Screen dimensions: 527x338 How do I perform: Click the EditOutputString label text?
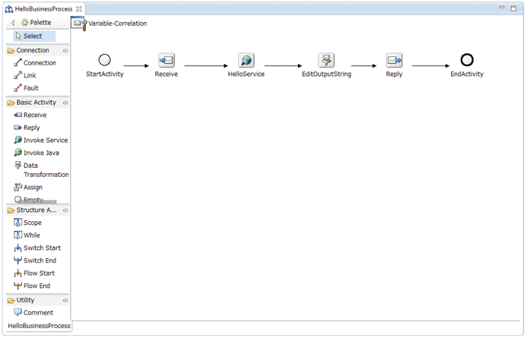(x=326, y=74)
